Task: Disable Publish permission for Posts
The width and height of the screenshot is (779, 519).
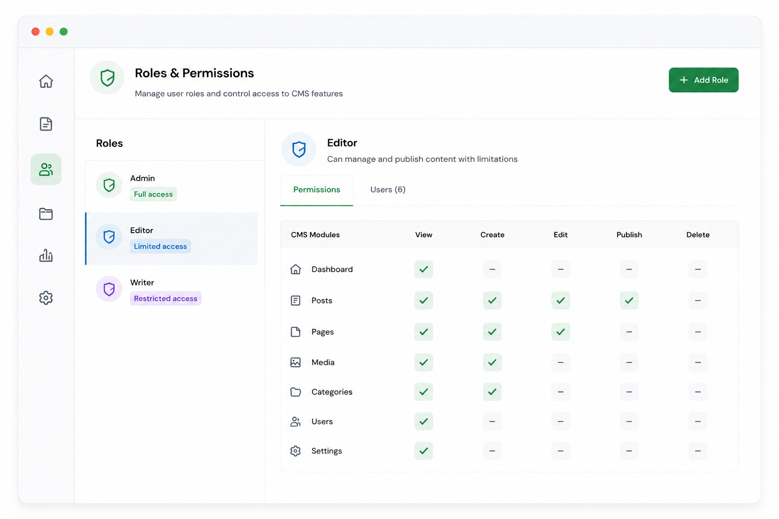Action: (629, 301)
